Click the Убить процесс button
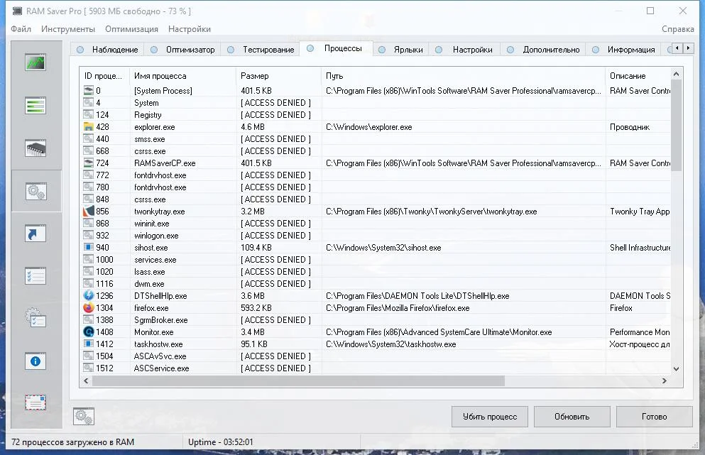705x455 pixels. click(x=490, y=417)
